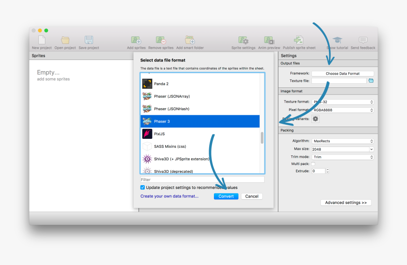407x265 pixels.
Task: Click Choose Data Format button
Action: tap(343, 74)
